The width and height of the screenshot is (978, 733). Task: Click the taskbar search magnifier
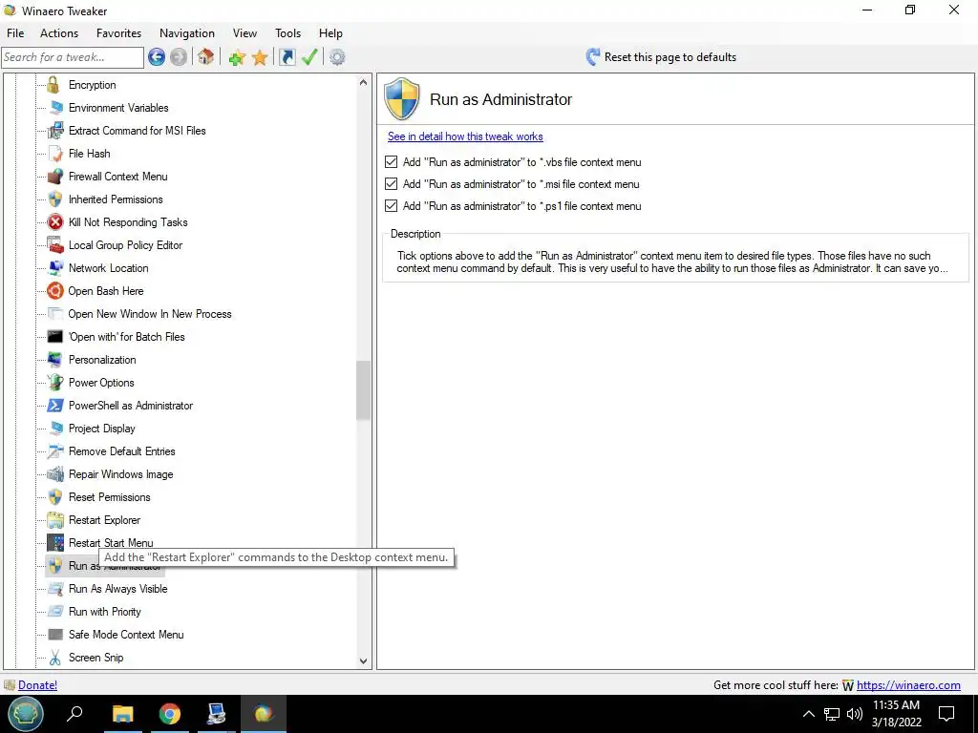click(x=74, y=714)
